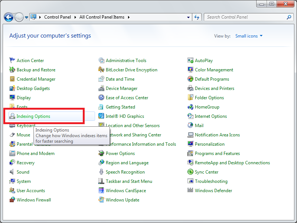Viewport: 297px width, 223px height.
Task: Click the Sync Center green icon
Action: [x=190, y=172]
